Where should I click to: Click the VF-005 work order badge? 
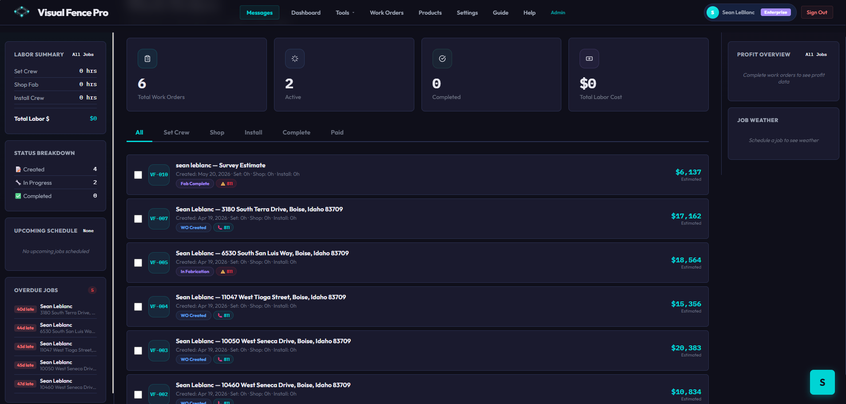159,263
